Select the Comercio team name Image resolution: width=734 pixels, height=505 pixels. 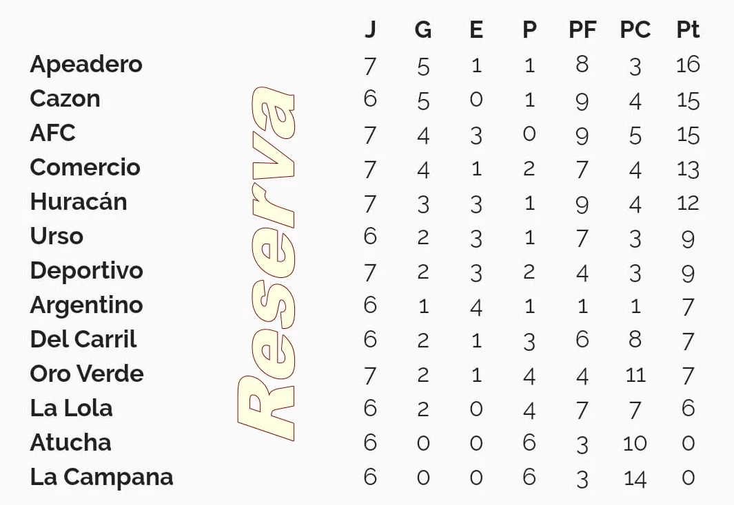[85, 167]
